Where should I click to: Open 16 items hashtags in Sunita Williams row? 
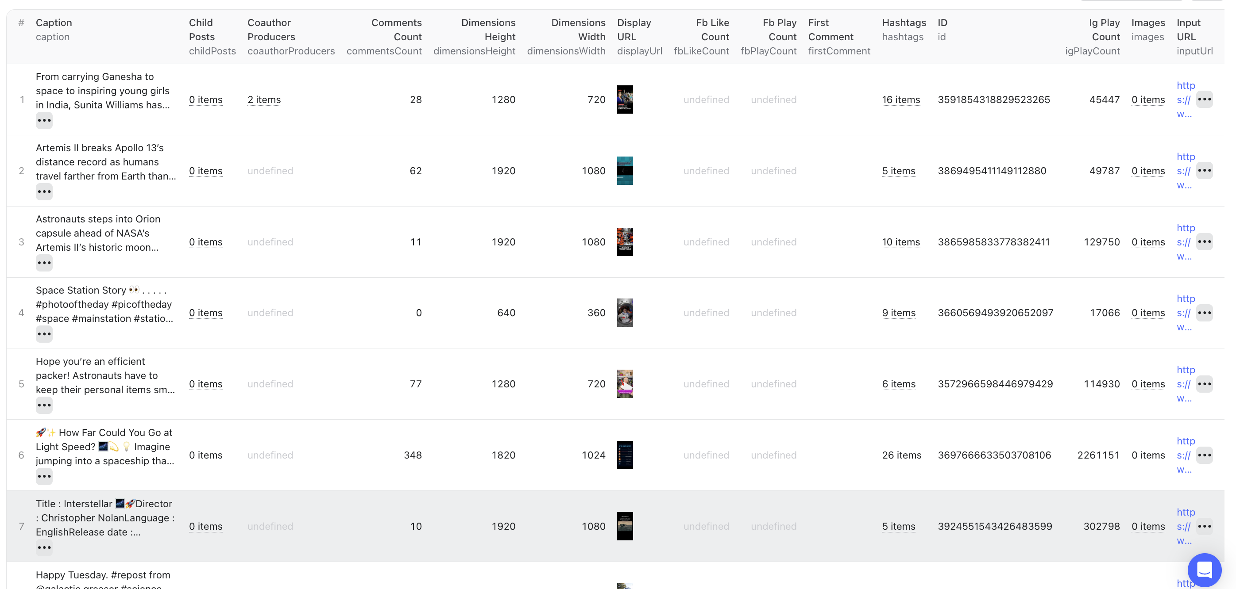click(x=900, y=99)
